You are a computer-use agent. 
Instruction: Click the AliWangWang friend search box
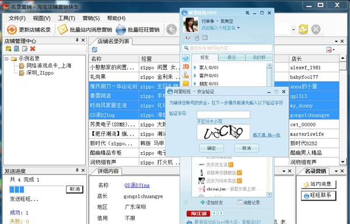(x=228, y=48)
